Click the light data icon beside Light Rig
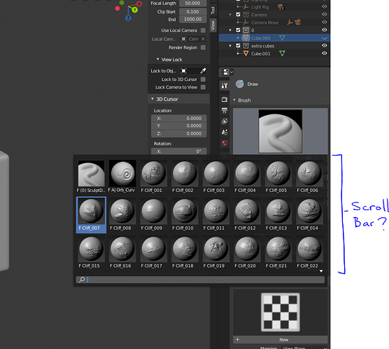 [281, 7]
